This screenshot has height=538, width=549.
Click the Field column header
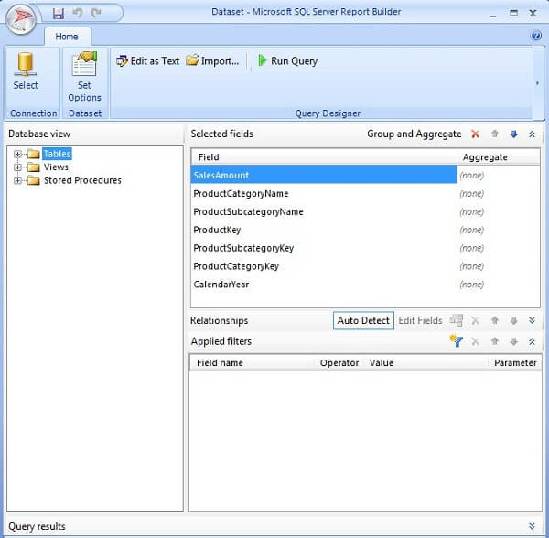coord(324,157)
